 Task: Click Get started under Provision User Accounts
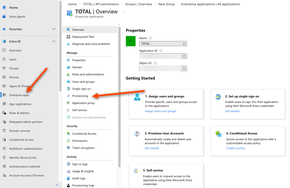pyautogui.click(x=152, y=148)
